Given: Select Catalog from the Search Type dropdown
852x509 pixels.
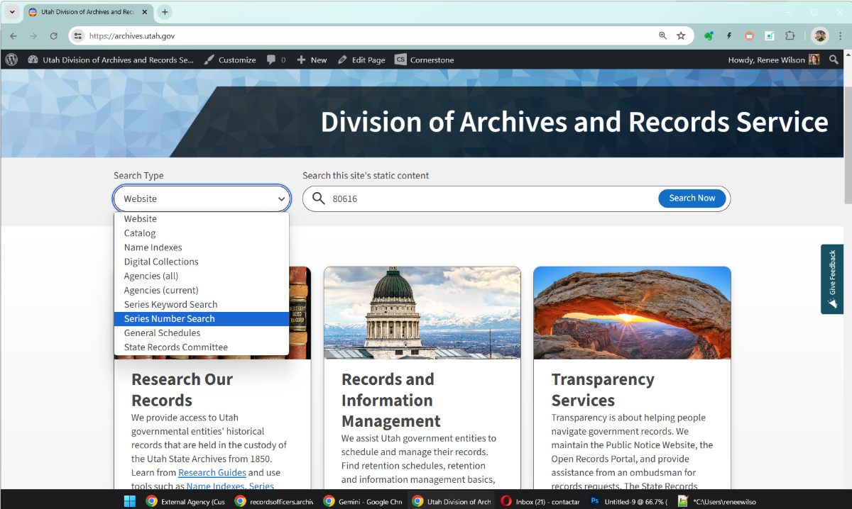Looking at the screenshot, I should 140,233.
